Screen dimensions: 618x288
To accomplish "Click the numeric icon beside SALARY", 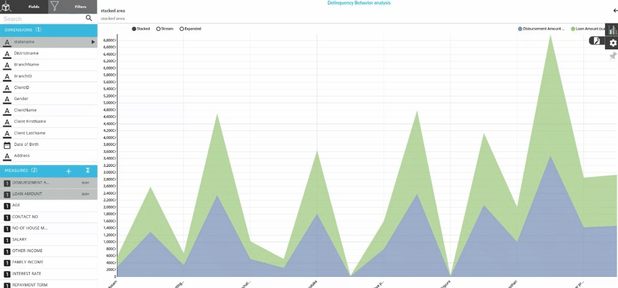I will [6, 240].
